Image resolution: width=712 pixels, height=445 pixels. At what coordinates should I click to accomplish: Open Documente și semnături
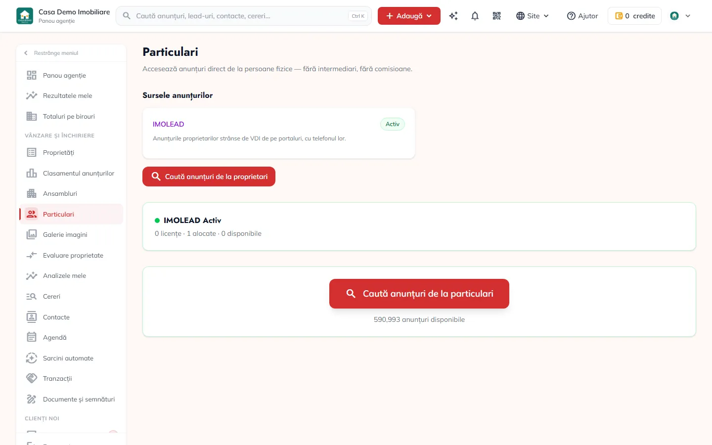[x=71, y=399]
